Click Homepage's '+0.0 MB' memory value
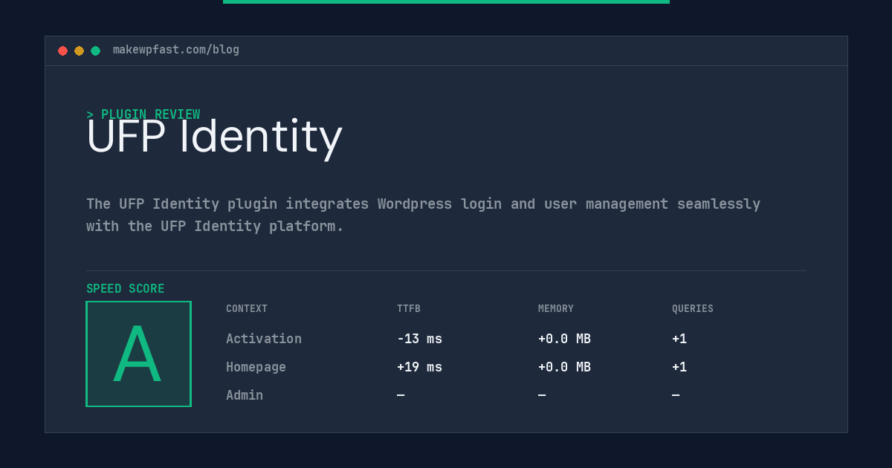Image resolution: width=892 pixels, height=468 pixels. click(564, 367)
